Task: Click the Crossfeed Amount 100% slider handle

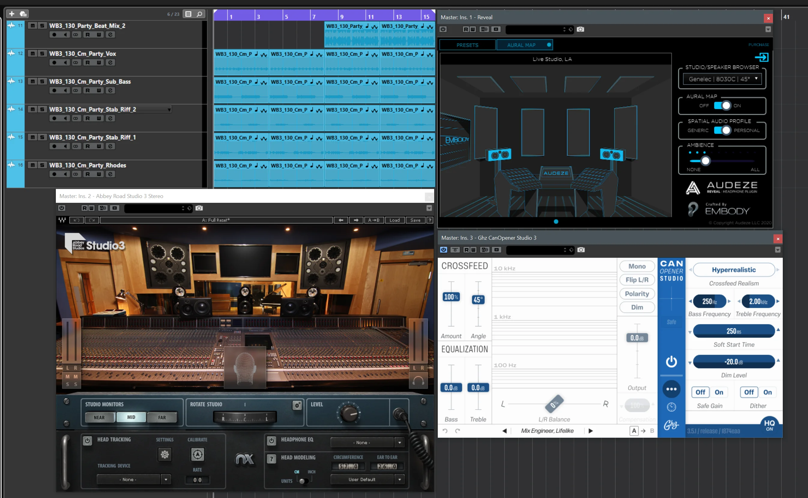Action: pos(451,297)
